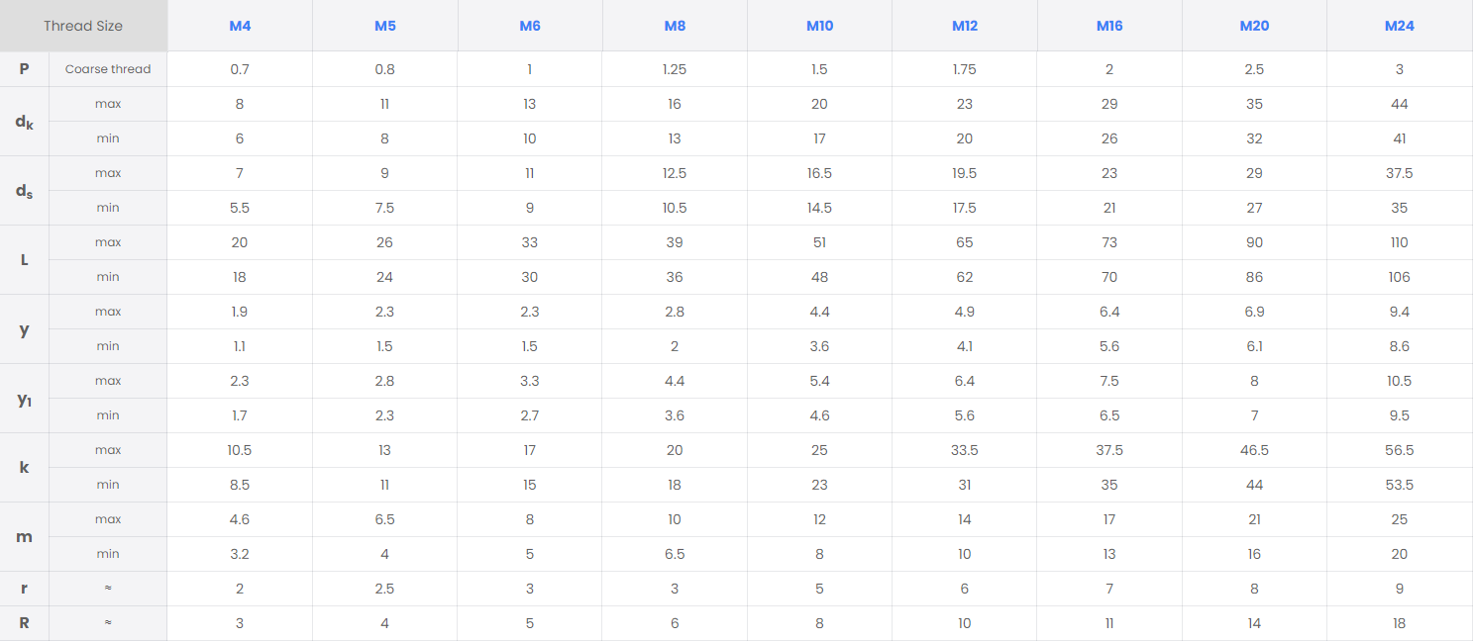This screenshot has height=641, width=1474.
Task: Click y max value 6.4 under M16
Action: [1109, 312]
